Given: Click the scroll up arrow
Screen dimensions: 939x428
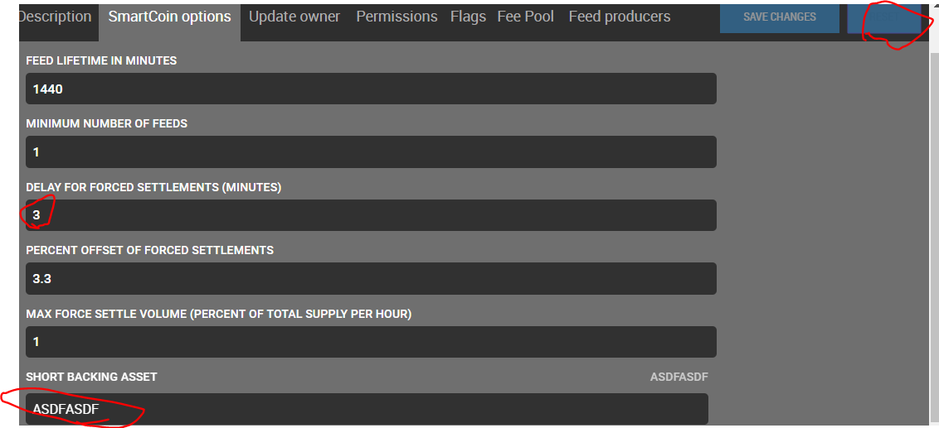Looking at the screenshot, I should coord(935,5).
